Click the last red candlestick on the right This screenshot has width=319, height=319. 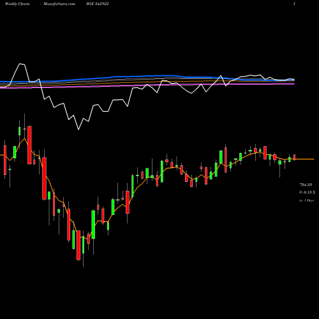tap(295, 158)
